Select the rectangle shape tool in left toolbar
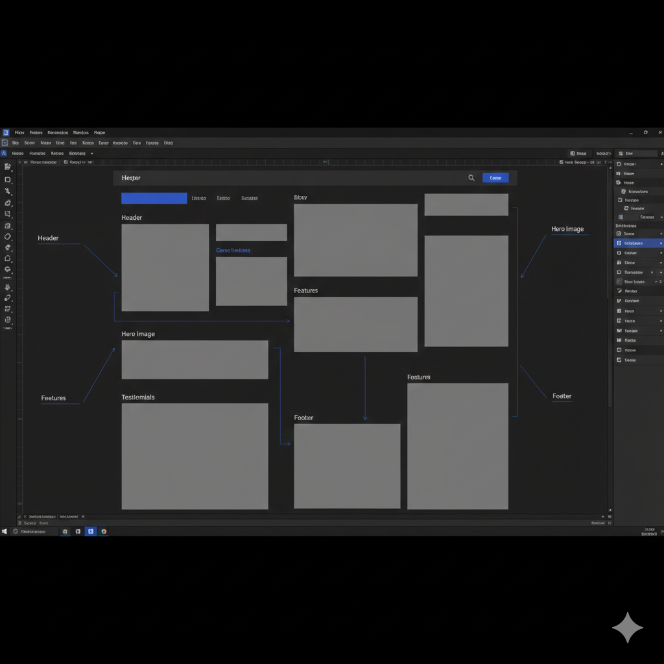This screenshot has width=664, height=664. [x=8, y=180]
